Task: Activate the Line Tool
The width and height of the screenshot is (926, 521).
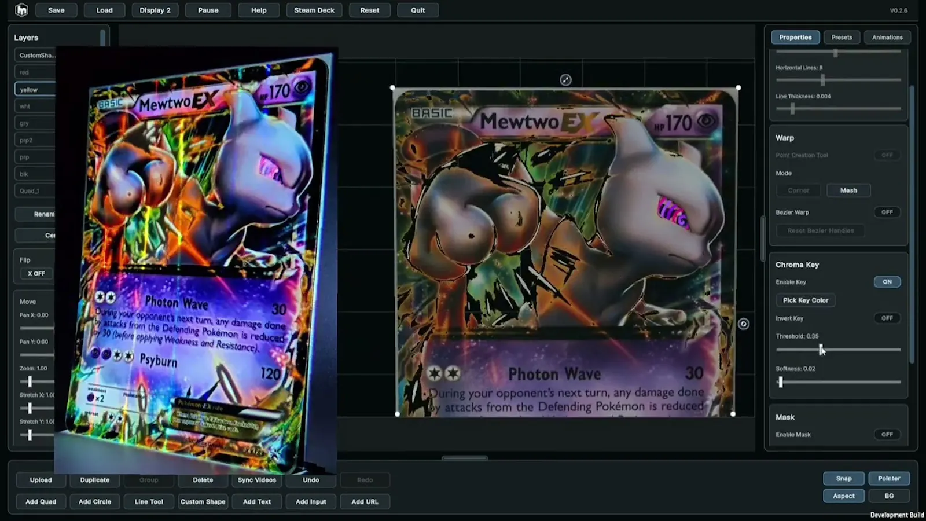Action: click(x=149, y=502)
